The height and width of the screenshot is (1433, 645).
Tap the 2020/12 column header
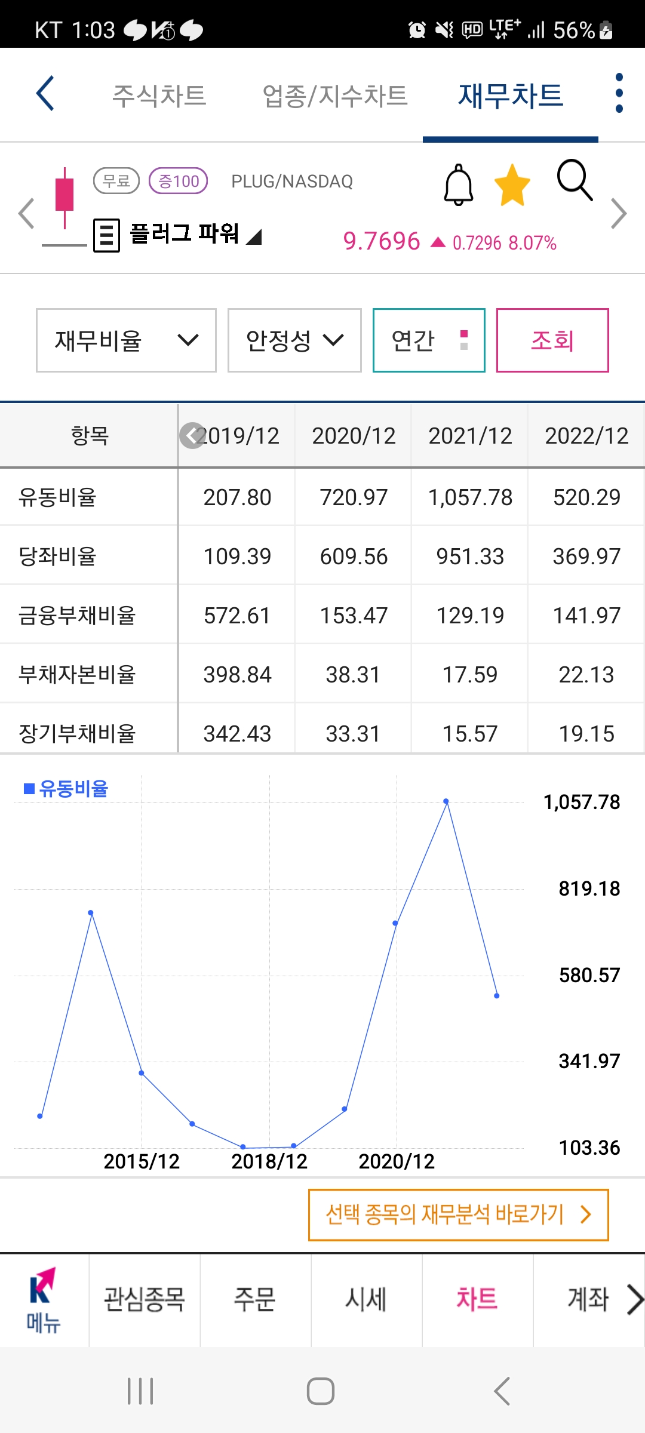(354, 436)
